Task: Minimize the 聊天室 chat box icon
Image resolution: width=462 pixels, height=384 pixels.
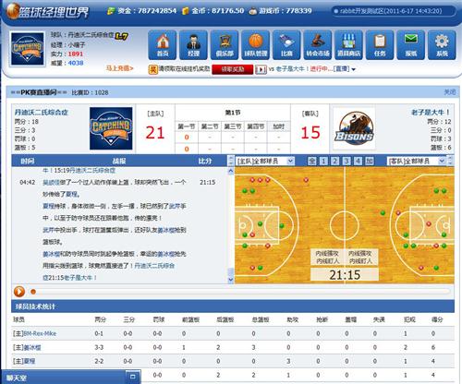Action: (133, 377)
